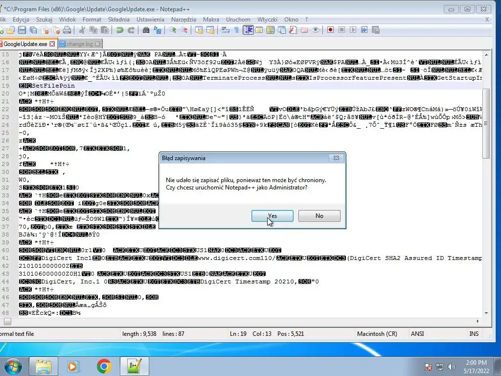
Task: Open the Uruchom menu
Action: (x=238, y=20)
